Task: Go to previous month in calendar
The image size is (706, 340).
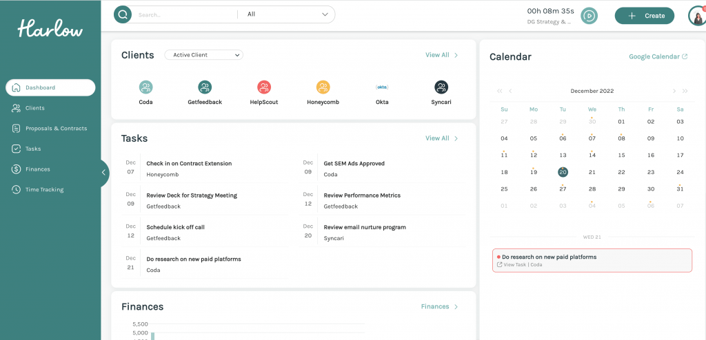Action: tap(510, 91)
